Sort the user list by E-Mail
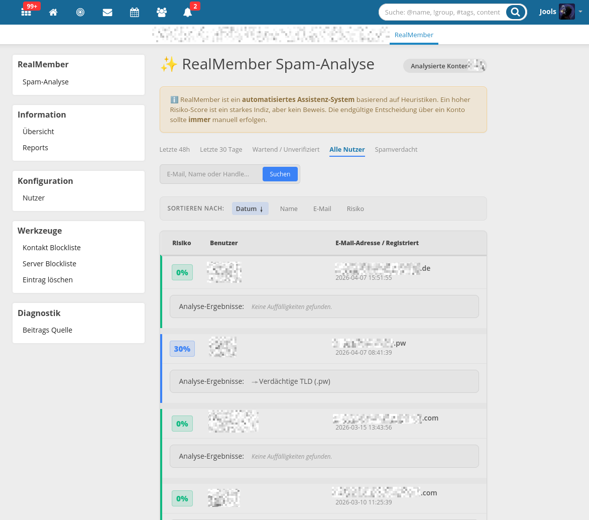 coord(322,209)
